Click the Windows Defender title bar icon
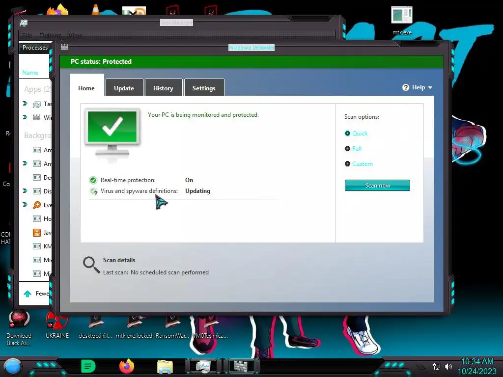 coord(64,47)
